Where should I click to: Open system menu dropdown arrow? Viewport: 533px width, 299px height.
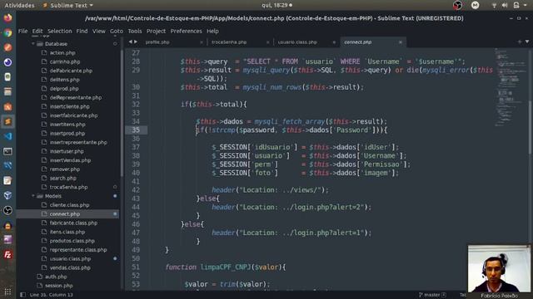pyautogui.click(x=526, y=5)
